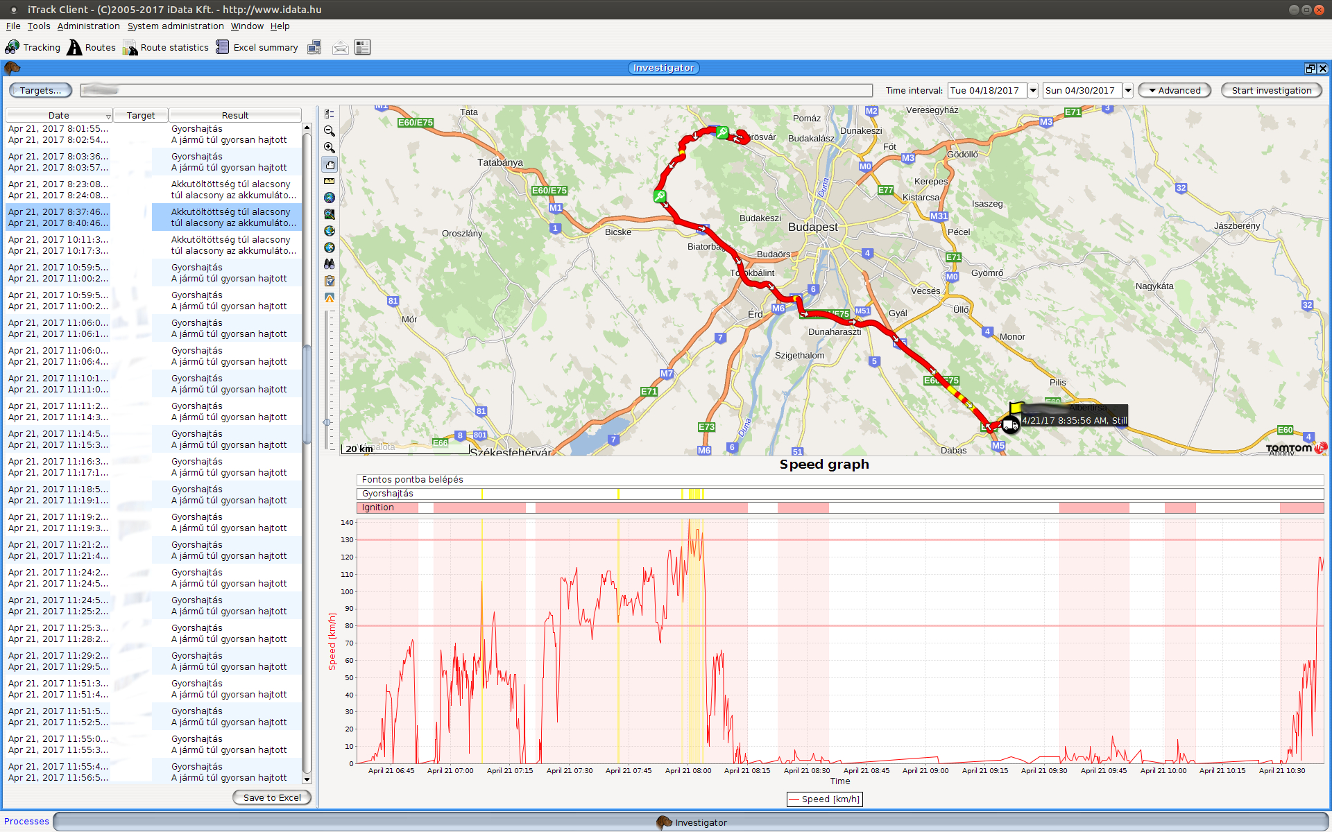Click the map zoom level slider handle
1332x832 pixels.
pos(327,422)
